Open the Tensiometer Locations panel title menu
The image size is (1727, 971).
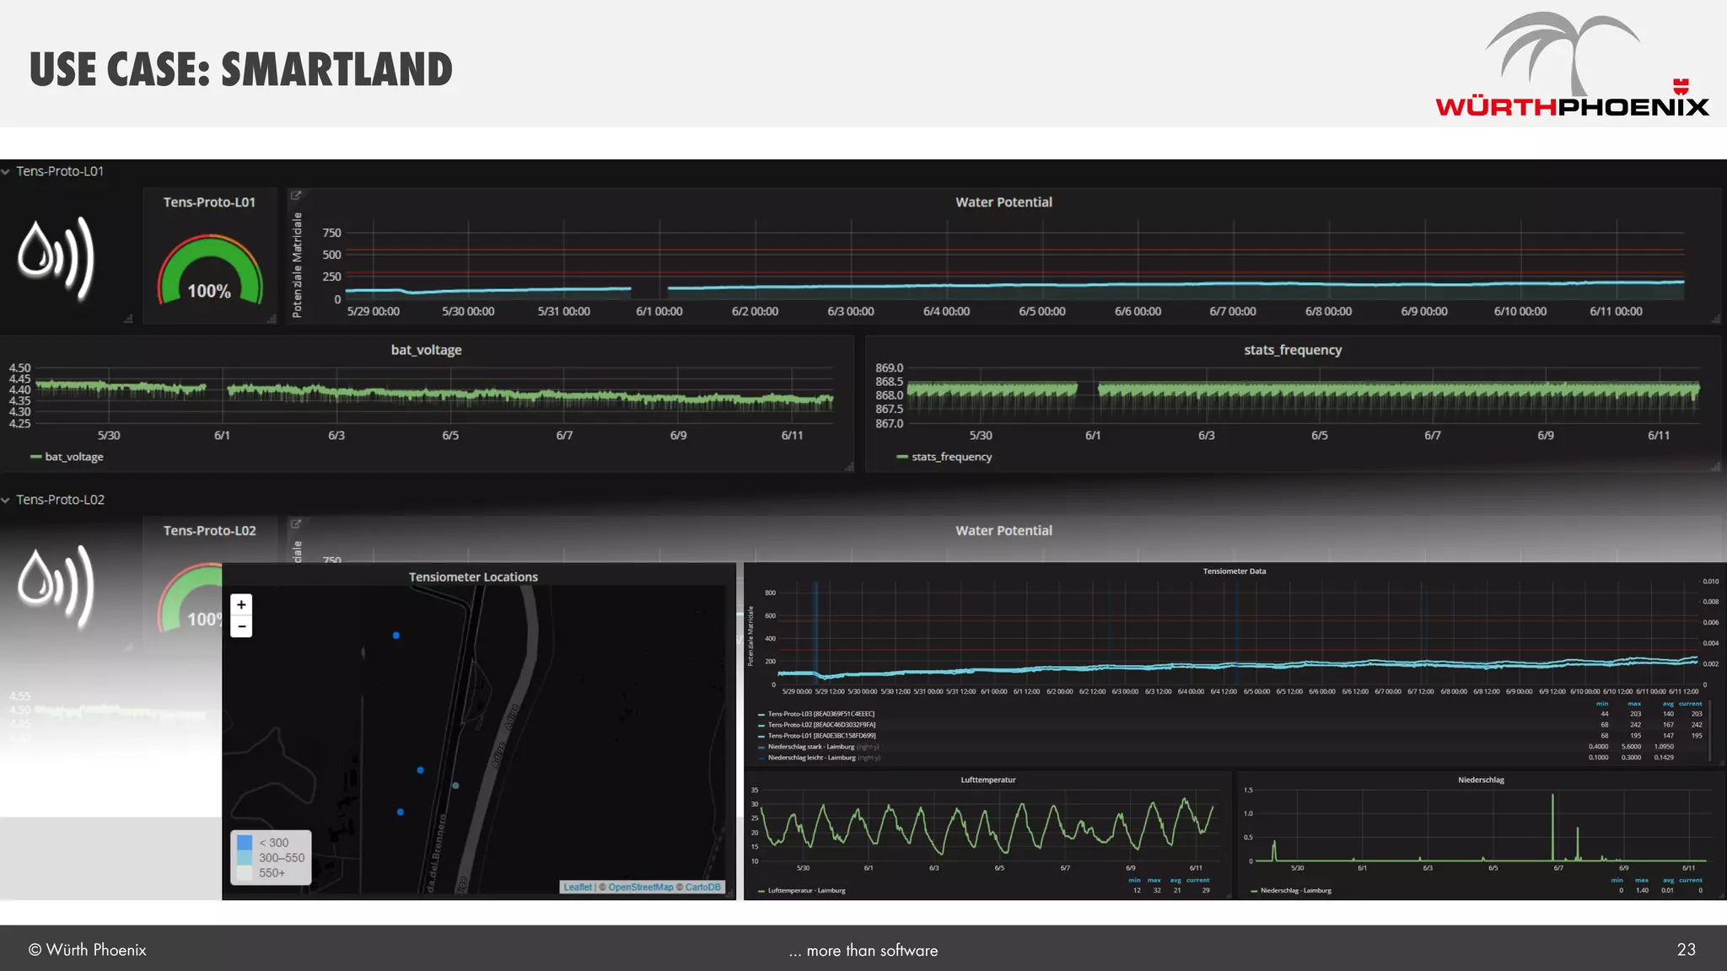[473, 577]
